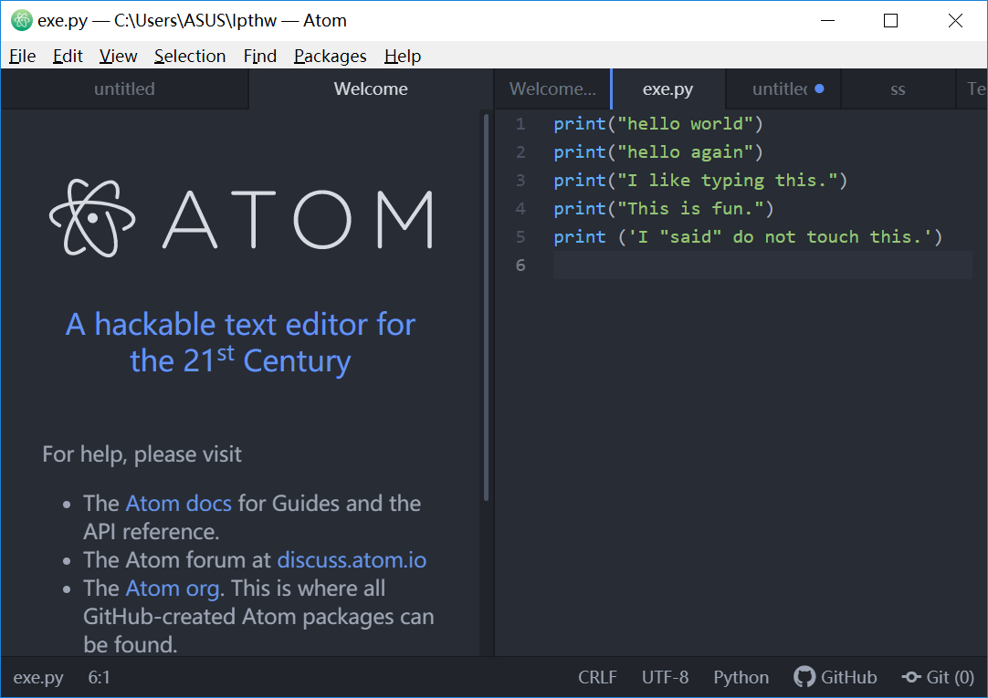Select the ss tab

tap(898, 89)
